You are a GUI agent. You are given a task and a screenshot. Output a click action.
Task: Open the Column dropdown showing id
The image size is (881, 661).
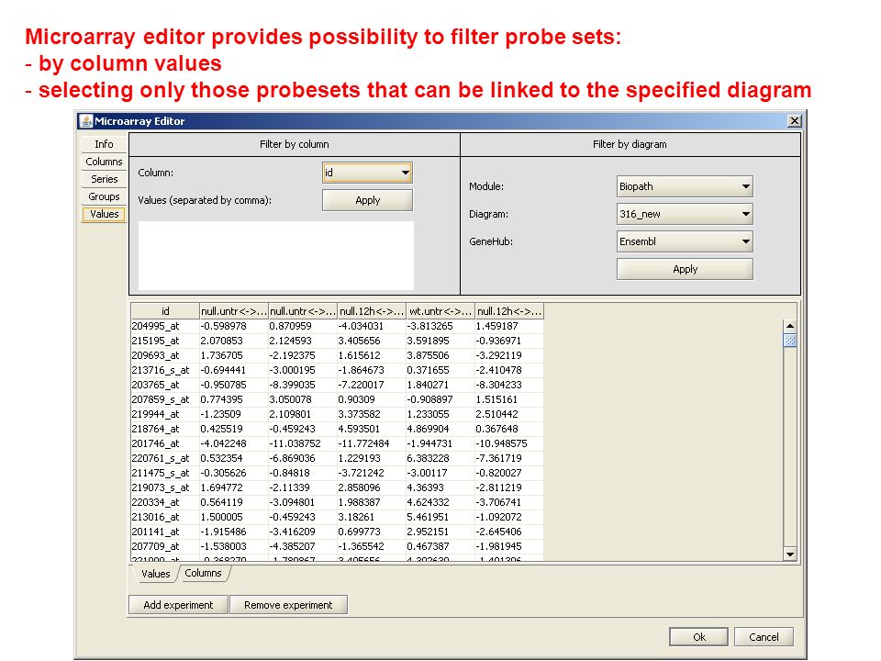point(367,173)
